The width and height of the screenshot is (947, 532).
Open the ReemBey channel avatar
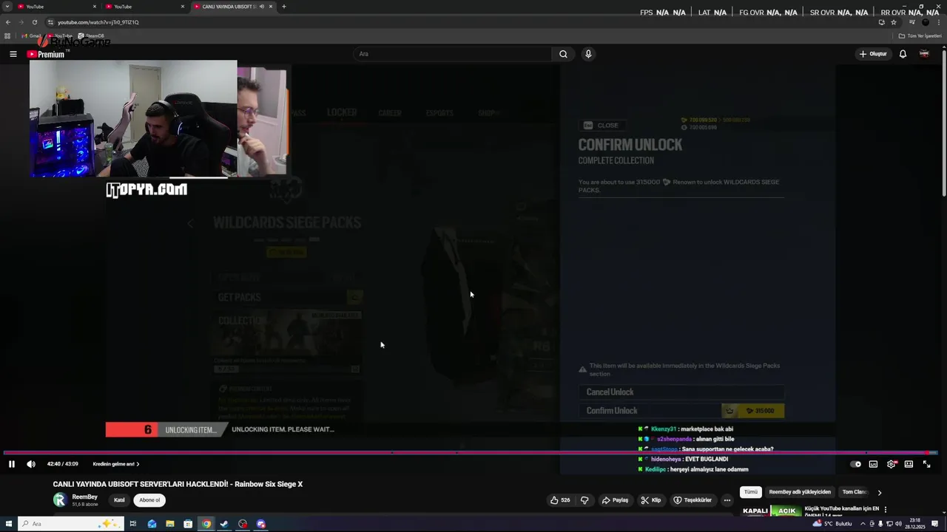click(x=60, y=500)
